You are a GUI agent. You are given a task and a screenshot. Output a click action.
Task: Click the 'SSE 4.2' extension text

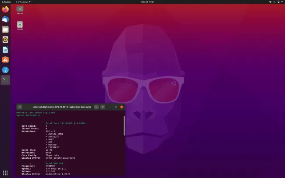pyautogui.click(x=50, y=131)
